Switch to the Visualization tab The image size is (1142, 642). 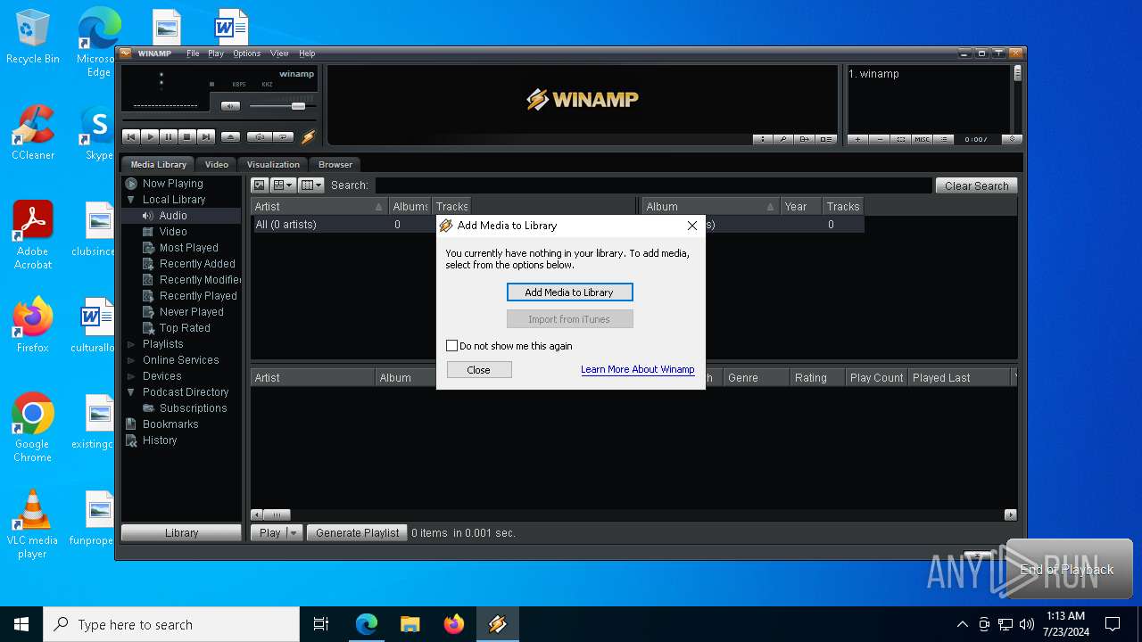pos(273,164)
